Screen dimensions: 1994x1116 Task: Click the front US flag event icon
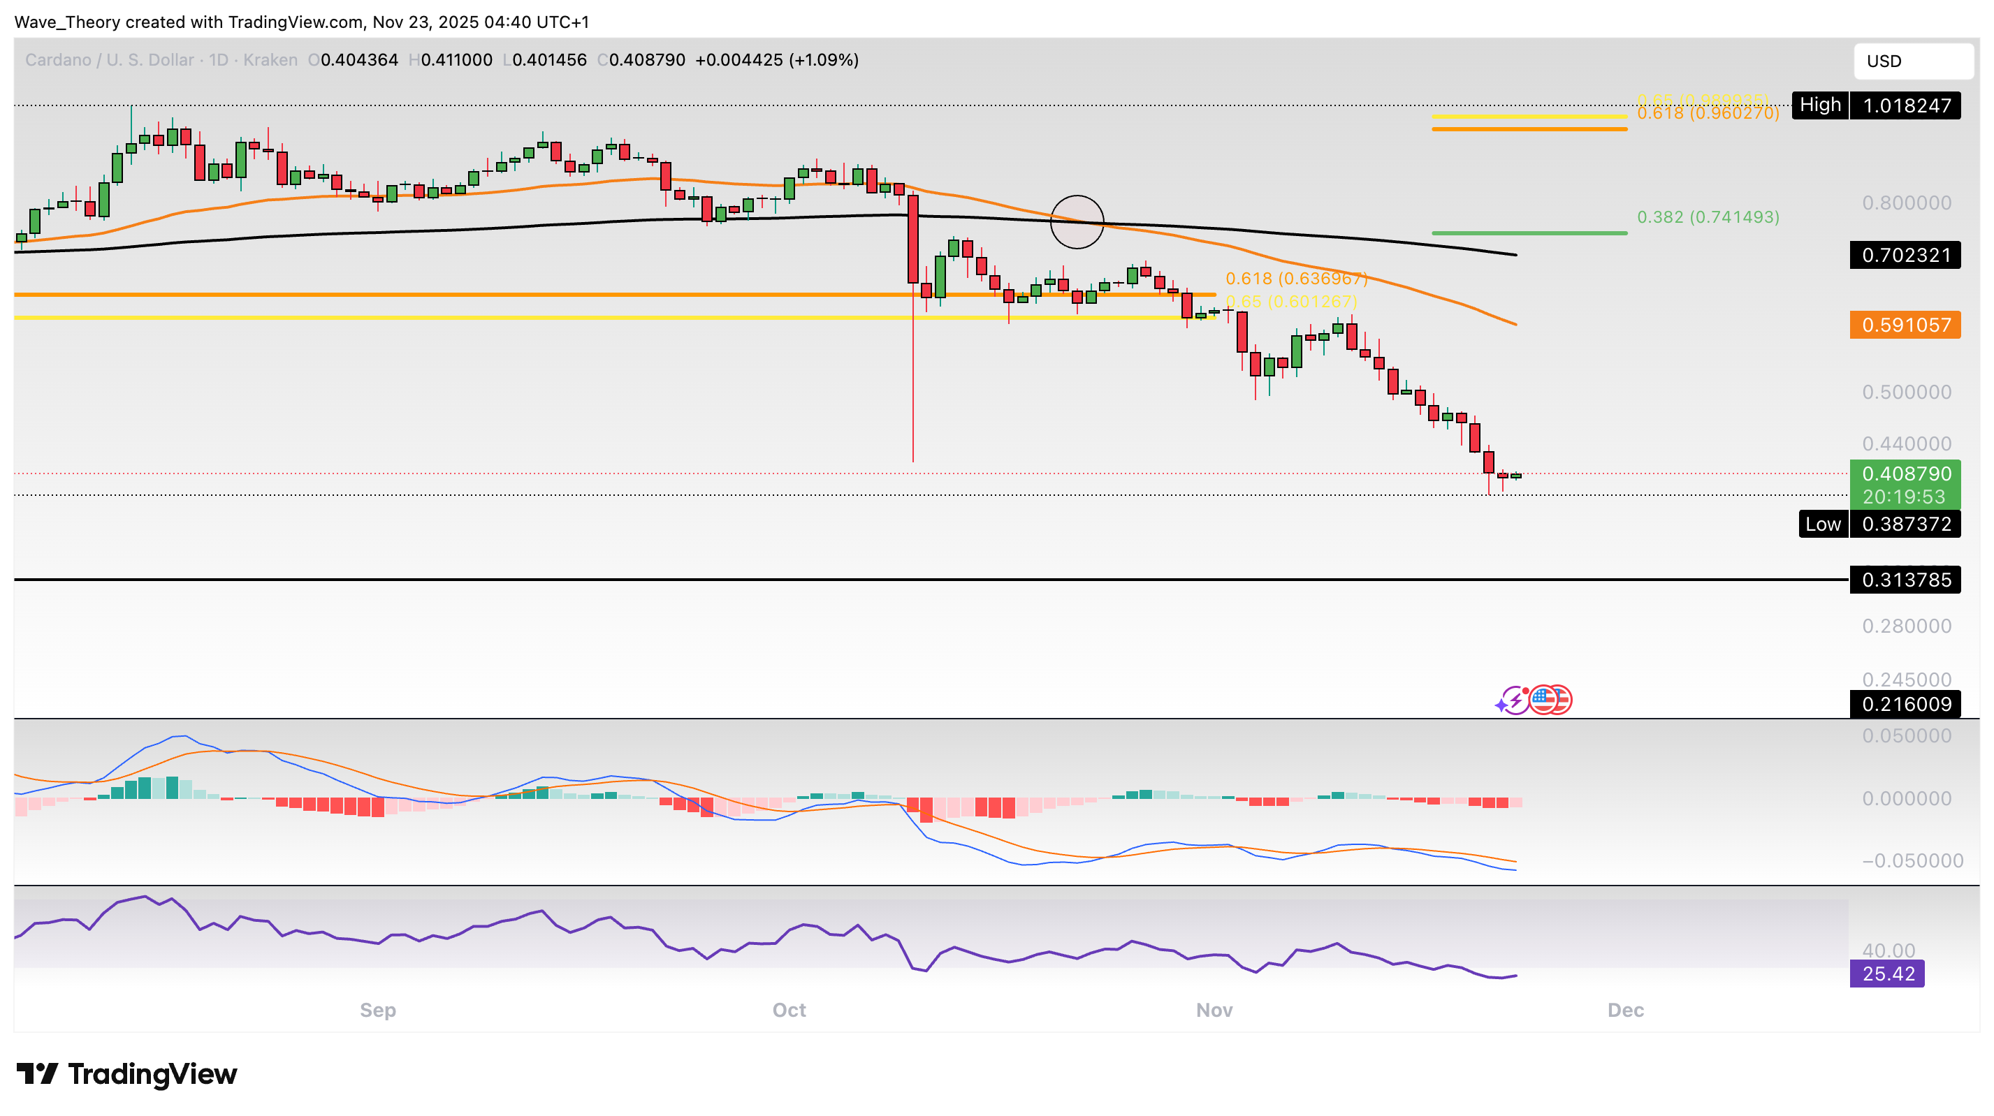[x=1543, y=700]
